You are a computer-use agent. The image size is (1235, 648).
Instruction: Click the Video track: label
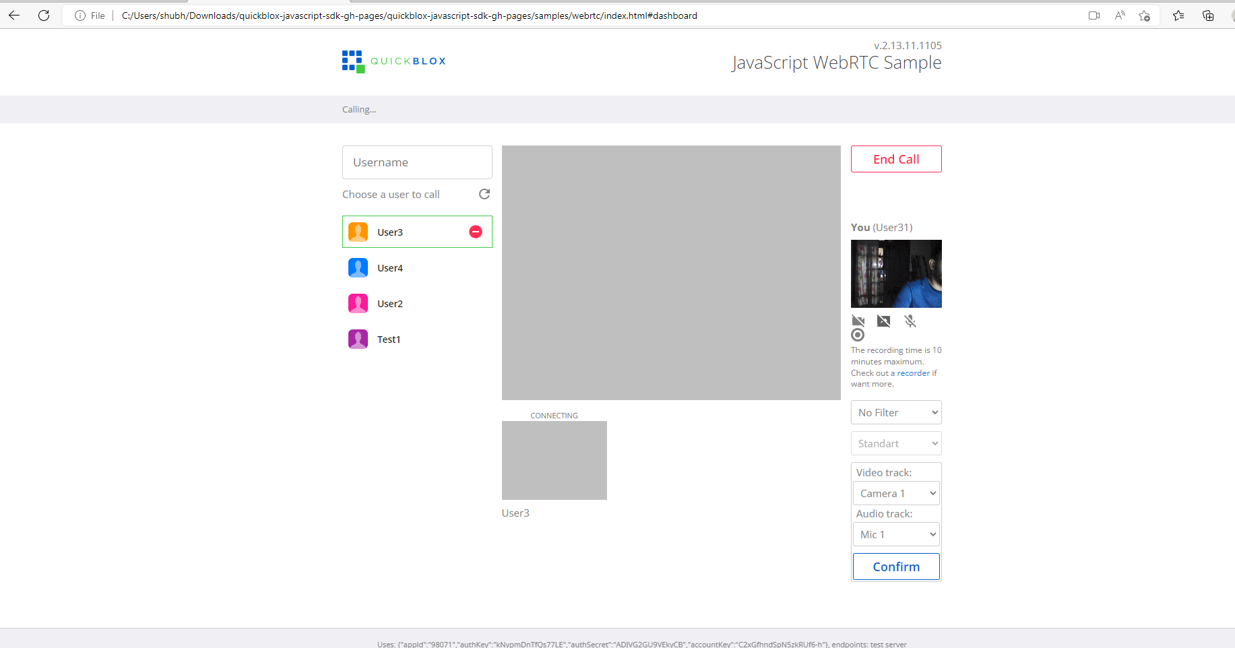coord(884,472)
